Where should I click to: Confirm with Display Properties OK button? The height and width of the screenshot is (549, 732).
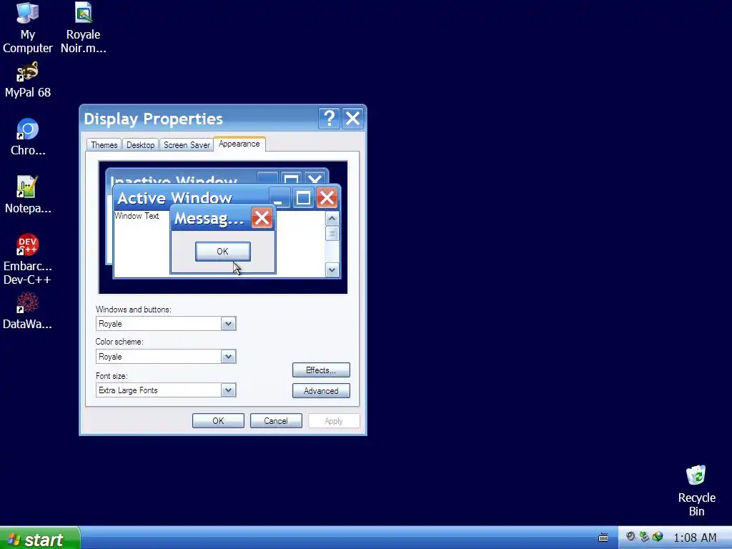pos(218,420)
